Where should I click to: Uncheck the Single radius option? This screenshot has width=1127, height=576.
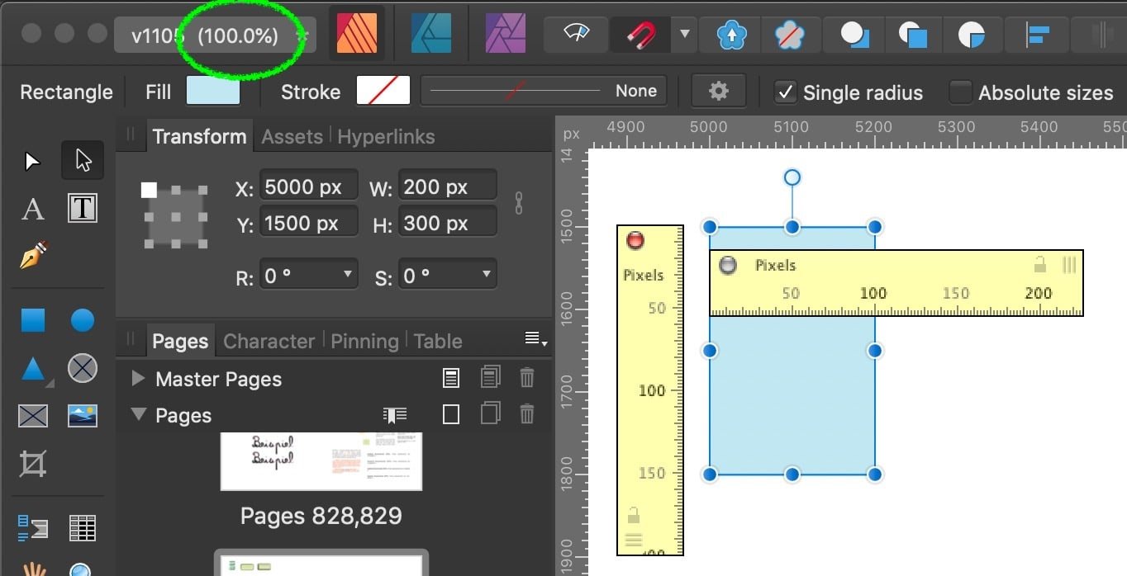tap(785, 92)
